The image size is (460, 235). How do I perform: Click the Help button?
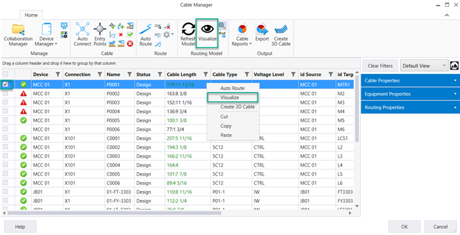(20, 227)
